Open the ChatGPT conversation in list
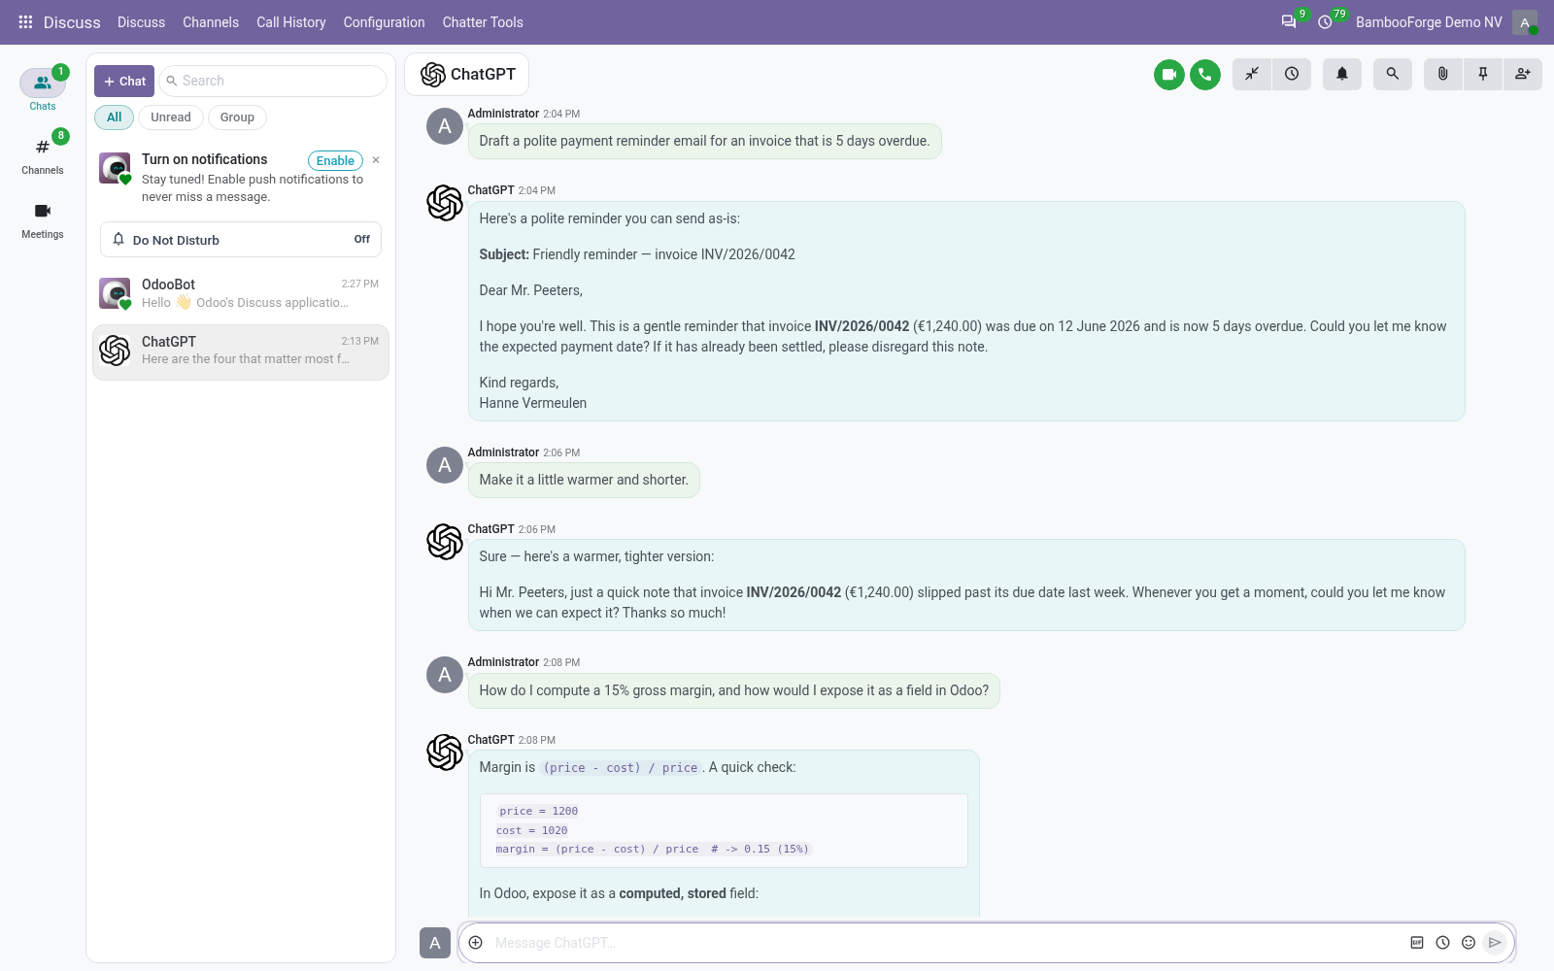This screenshot has width=1554, height=971. pos(241,352)
